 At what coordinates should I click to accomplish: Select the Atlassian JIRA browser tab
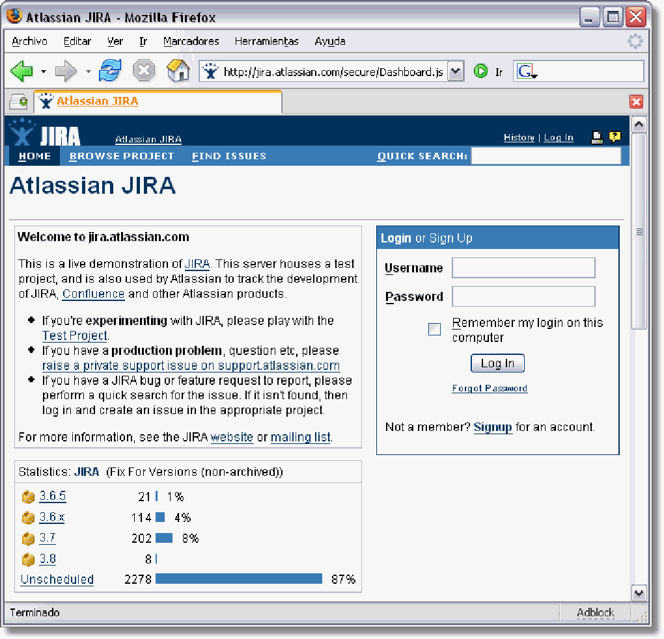tap(158, 101)
